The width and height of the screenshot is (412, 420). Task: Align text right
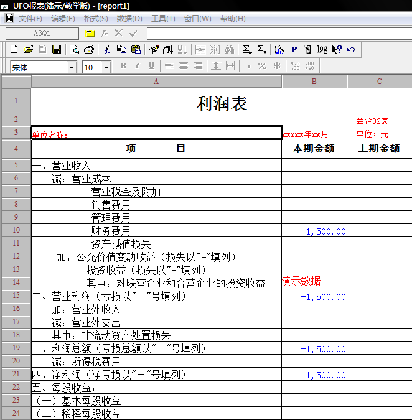[x=198, y=65]
